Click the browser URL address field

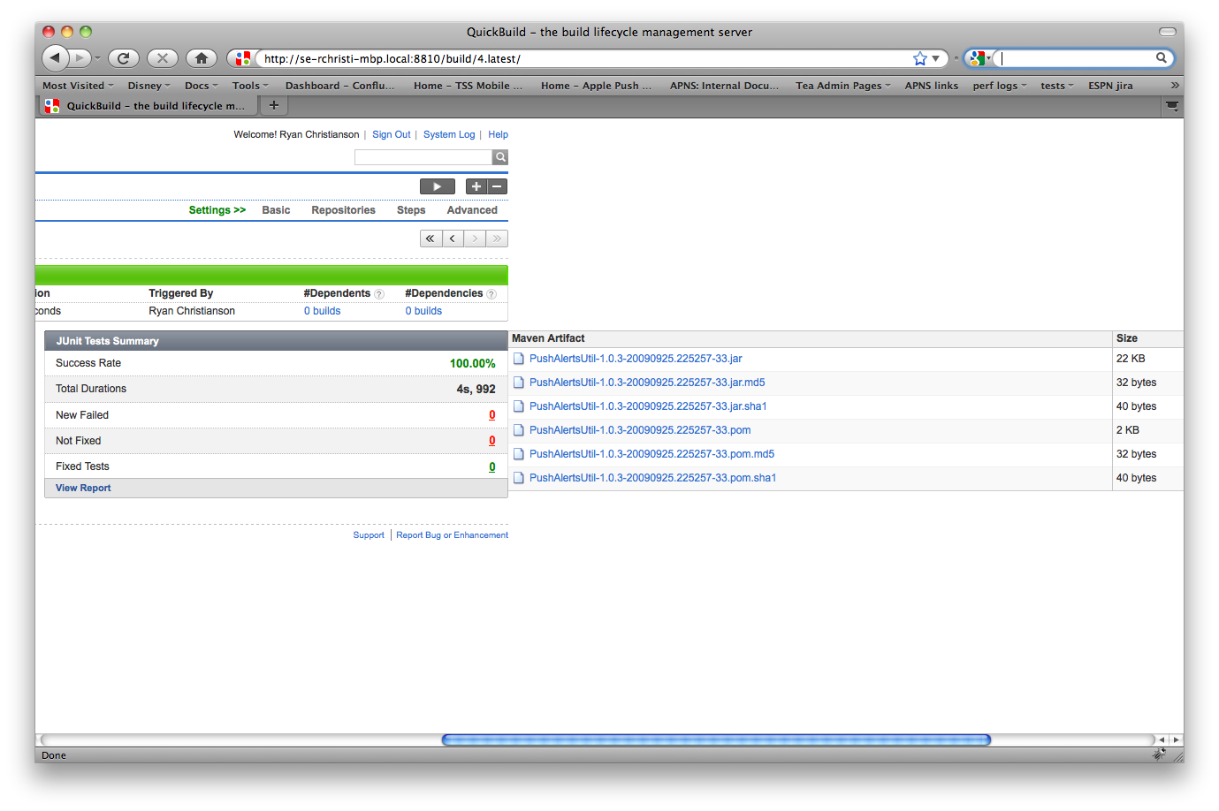(583, 58)
